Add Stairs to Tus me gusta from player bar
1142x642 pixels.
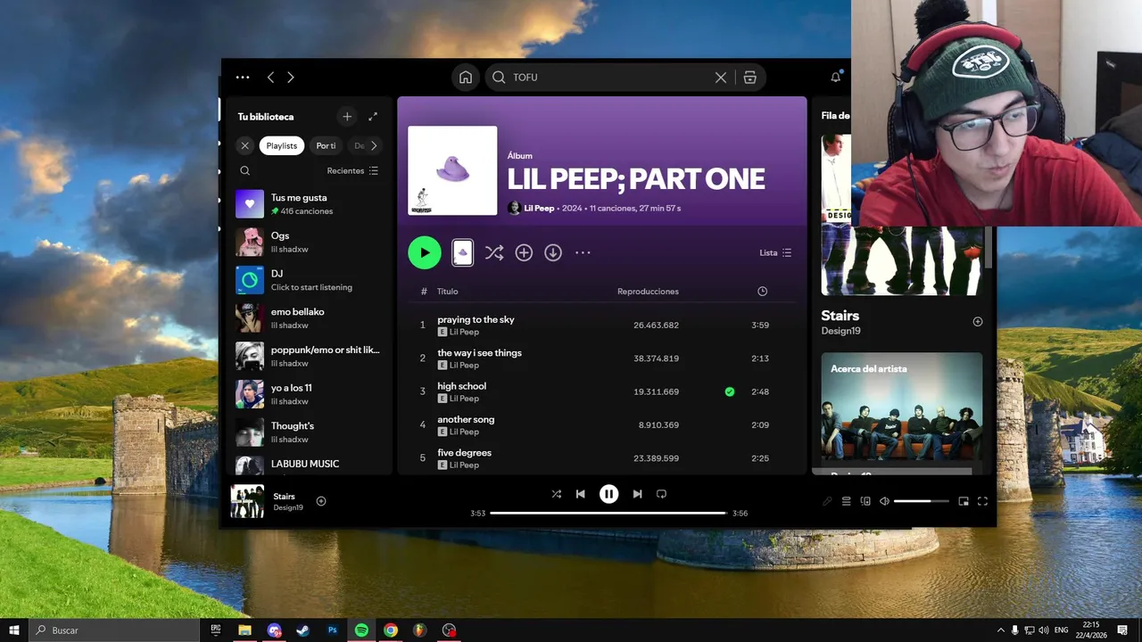(321, 501)
